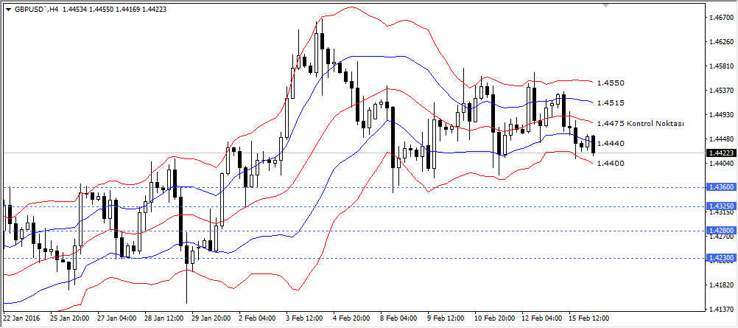Click the gray chart shift triangle marker

coord(605,6)
